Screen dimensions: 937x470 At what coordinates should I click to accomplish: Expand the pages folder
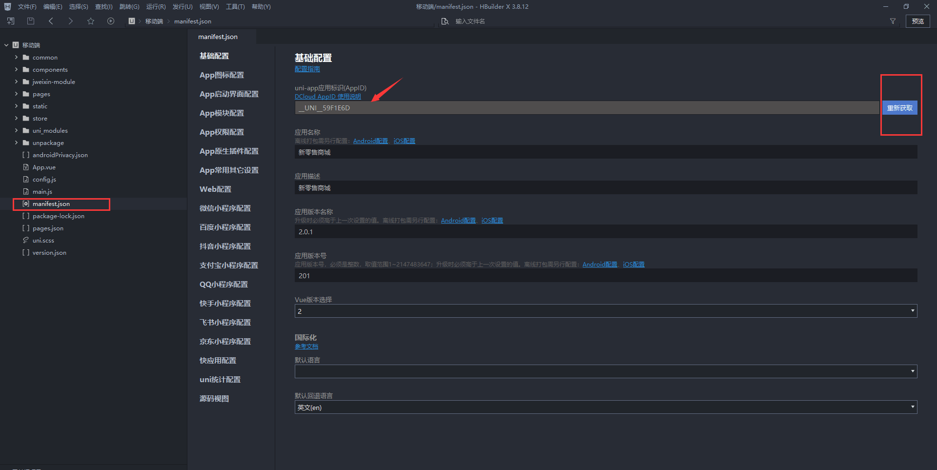pos(16,94)
